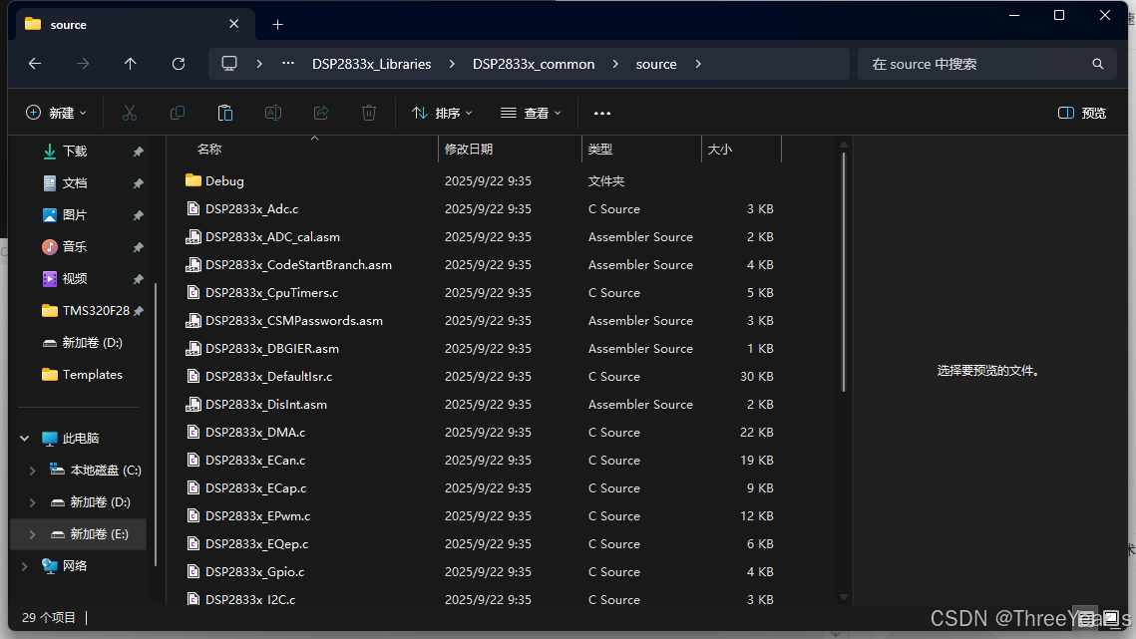Sort by 大小 column header
The height and width of the screenshot is (639, 1136).
(x=719, y=150)
